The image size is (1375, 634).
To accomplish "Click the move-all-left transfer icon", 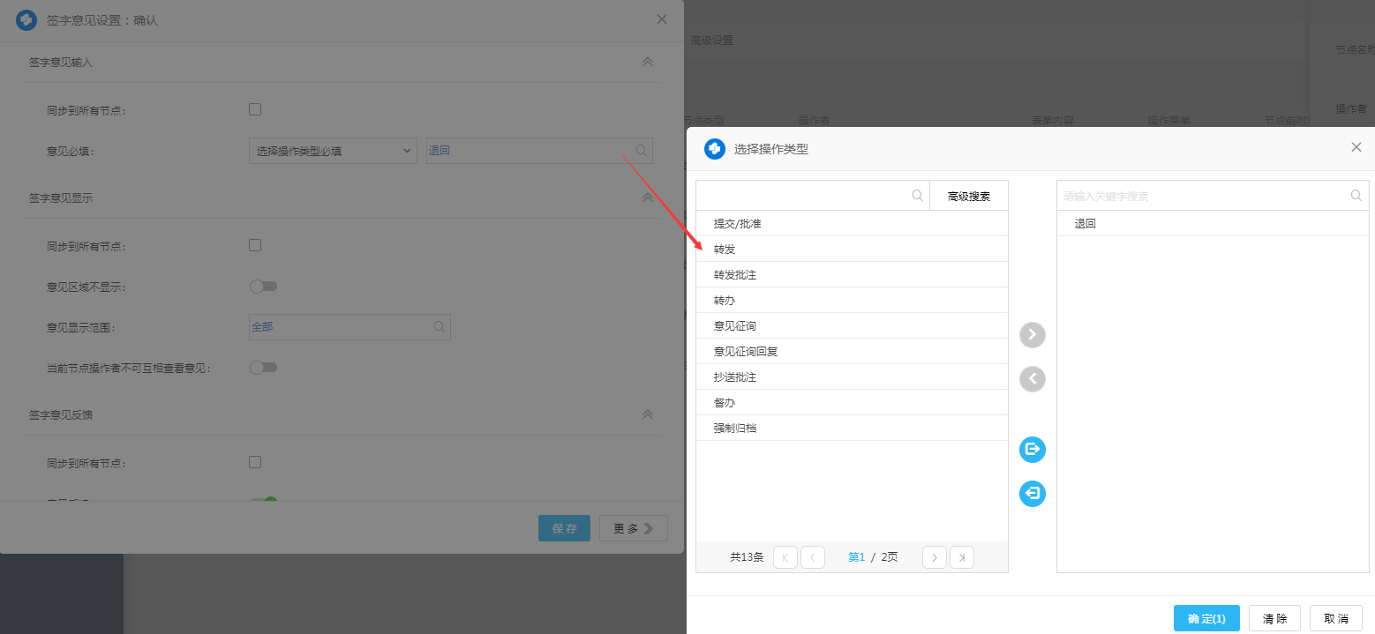I will click(x=1032, y=493).
